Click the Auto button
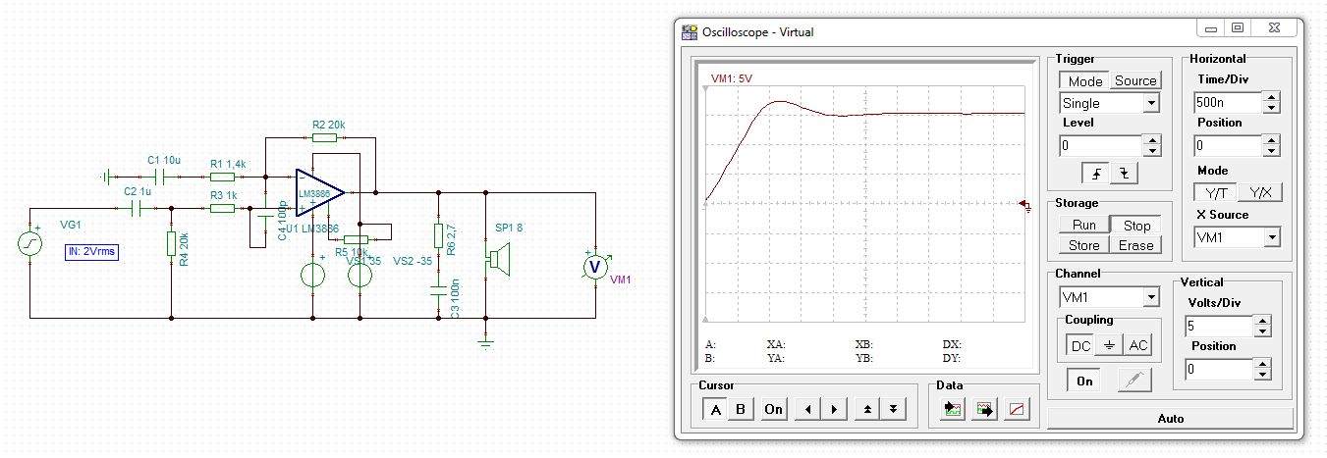The height and width of the screenshot is (458, 1327). tap(1171, 419)
